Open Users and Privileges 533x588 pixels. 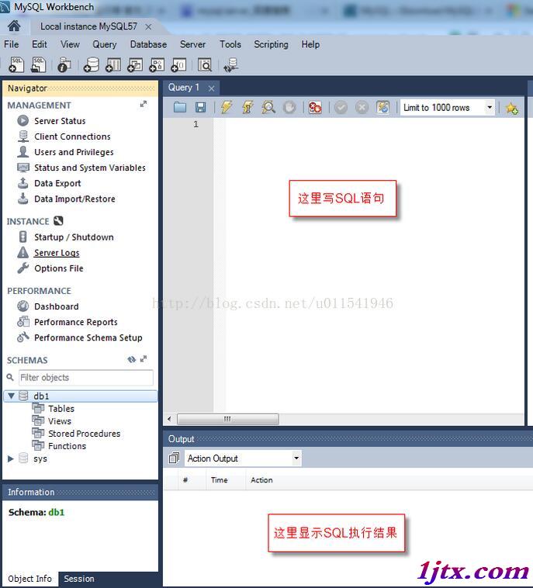(x=74, y=152)
